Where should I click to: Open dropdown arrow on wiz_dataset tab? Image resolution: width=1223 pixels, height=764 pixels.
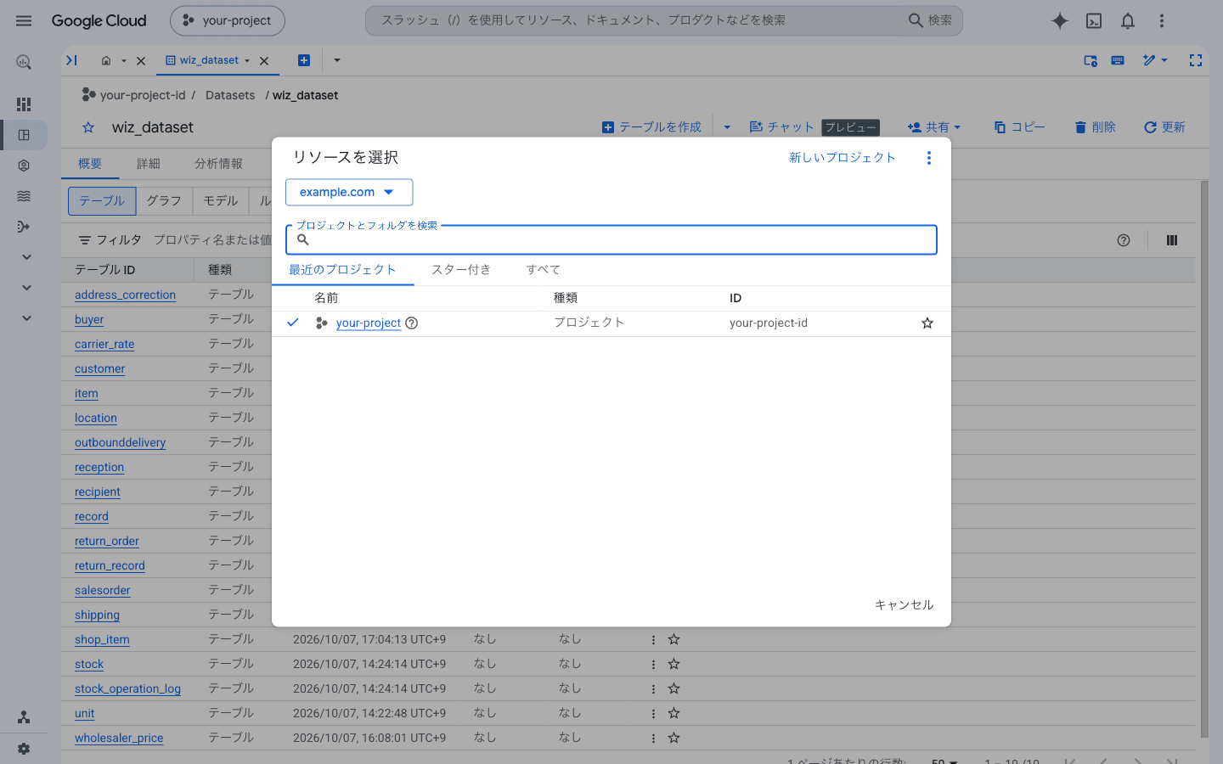point(247,61)
